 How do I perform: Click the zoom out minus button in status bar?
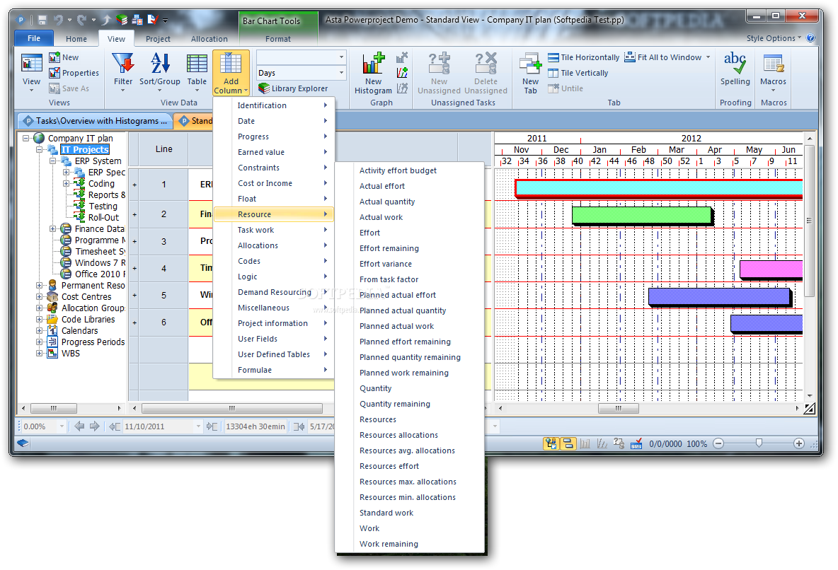pos(718,443)
